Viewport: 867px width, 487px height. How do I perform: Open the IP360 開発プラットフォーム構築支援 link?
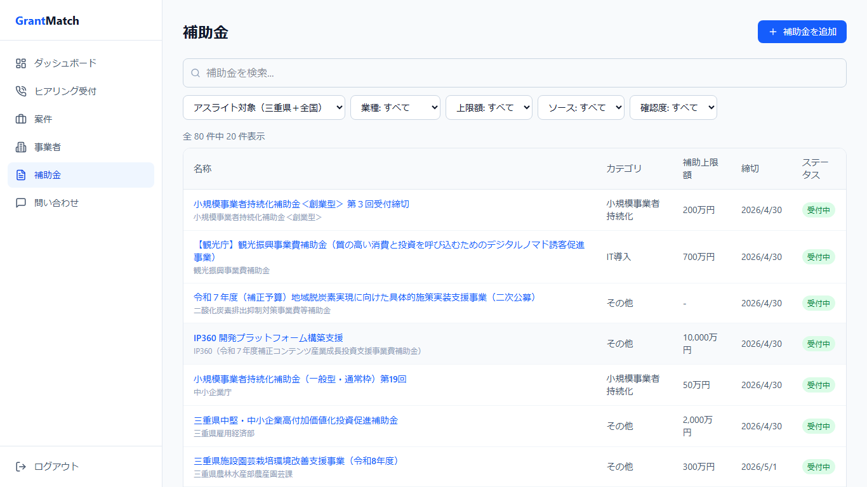(x=272, y=339)
